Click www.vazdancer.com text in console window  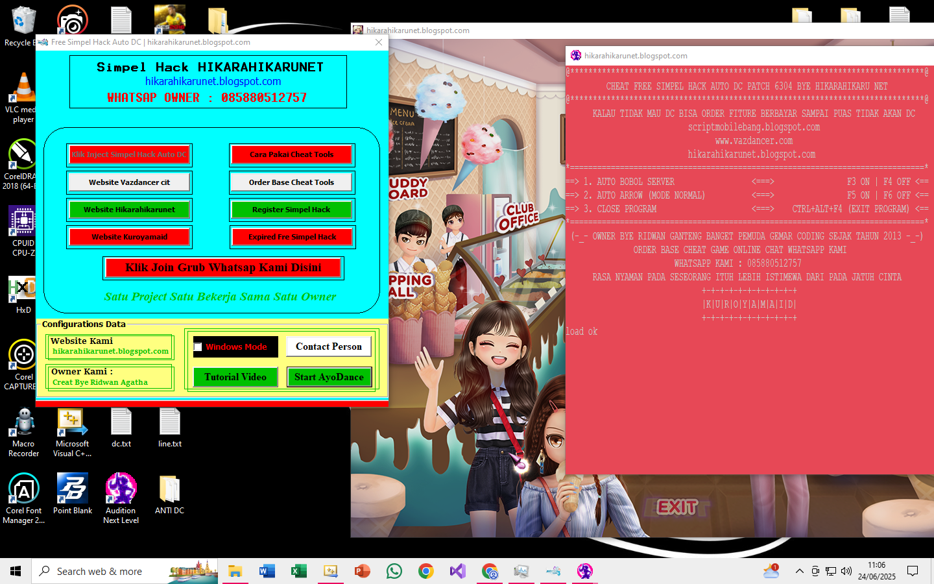point(754,141)
